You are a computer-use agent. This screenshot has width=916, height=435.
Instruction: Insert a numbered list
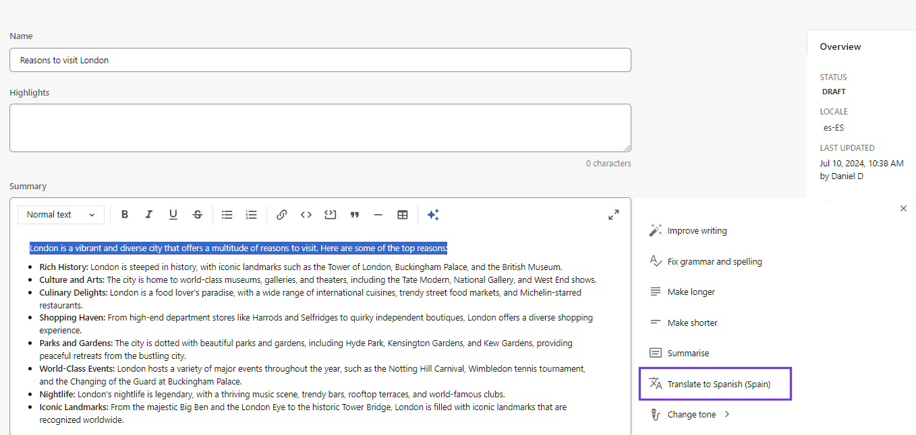252,215
